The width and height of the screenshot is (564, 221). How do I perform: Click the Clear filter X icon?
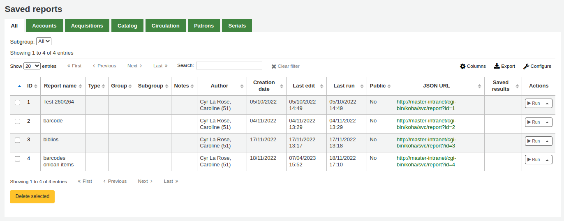point(274,66)
